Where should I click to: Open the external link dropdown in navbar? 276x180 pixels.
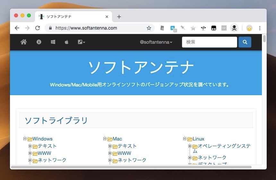click(x=81, y=42)
